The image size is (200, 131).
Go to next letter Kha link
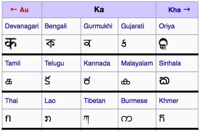click(179, 10)
